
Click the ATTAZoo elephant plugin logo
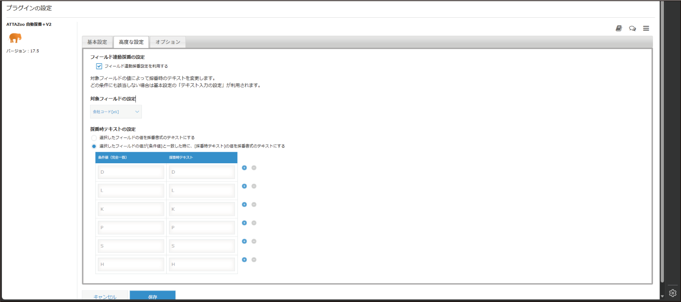15,38
